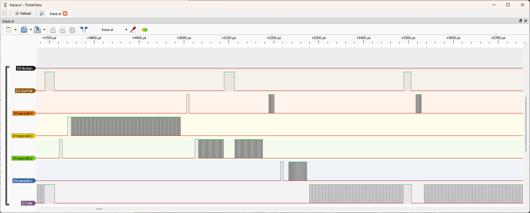Open the channel configuration probe icon
The height and width of the screenshot is (213, 530).
click(x=133, y=30)
